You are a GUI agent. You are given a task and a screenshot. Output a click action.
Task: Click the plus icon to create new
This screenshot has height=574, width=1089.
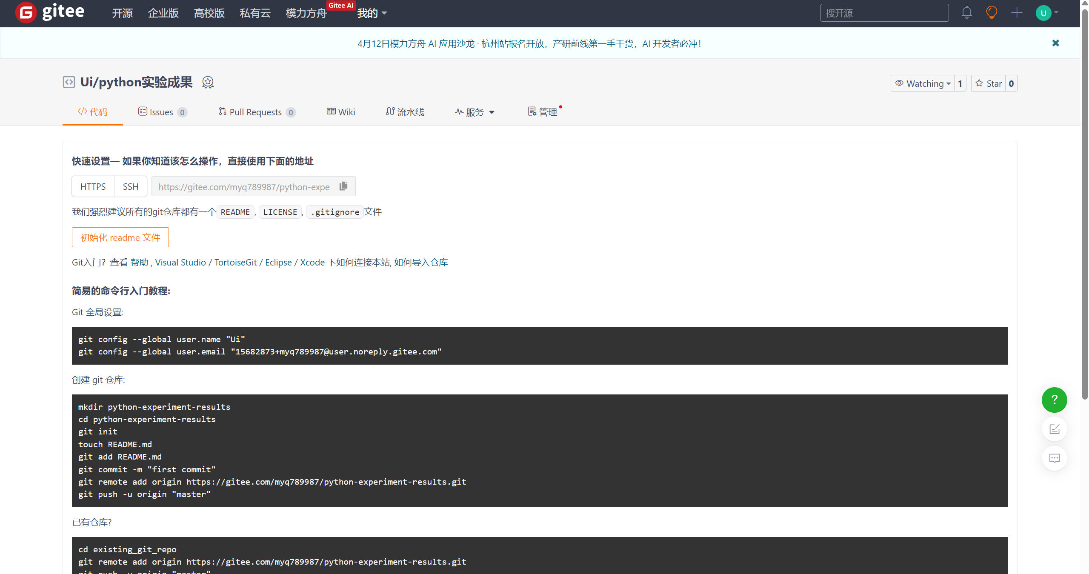(x=1017, y=13)
